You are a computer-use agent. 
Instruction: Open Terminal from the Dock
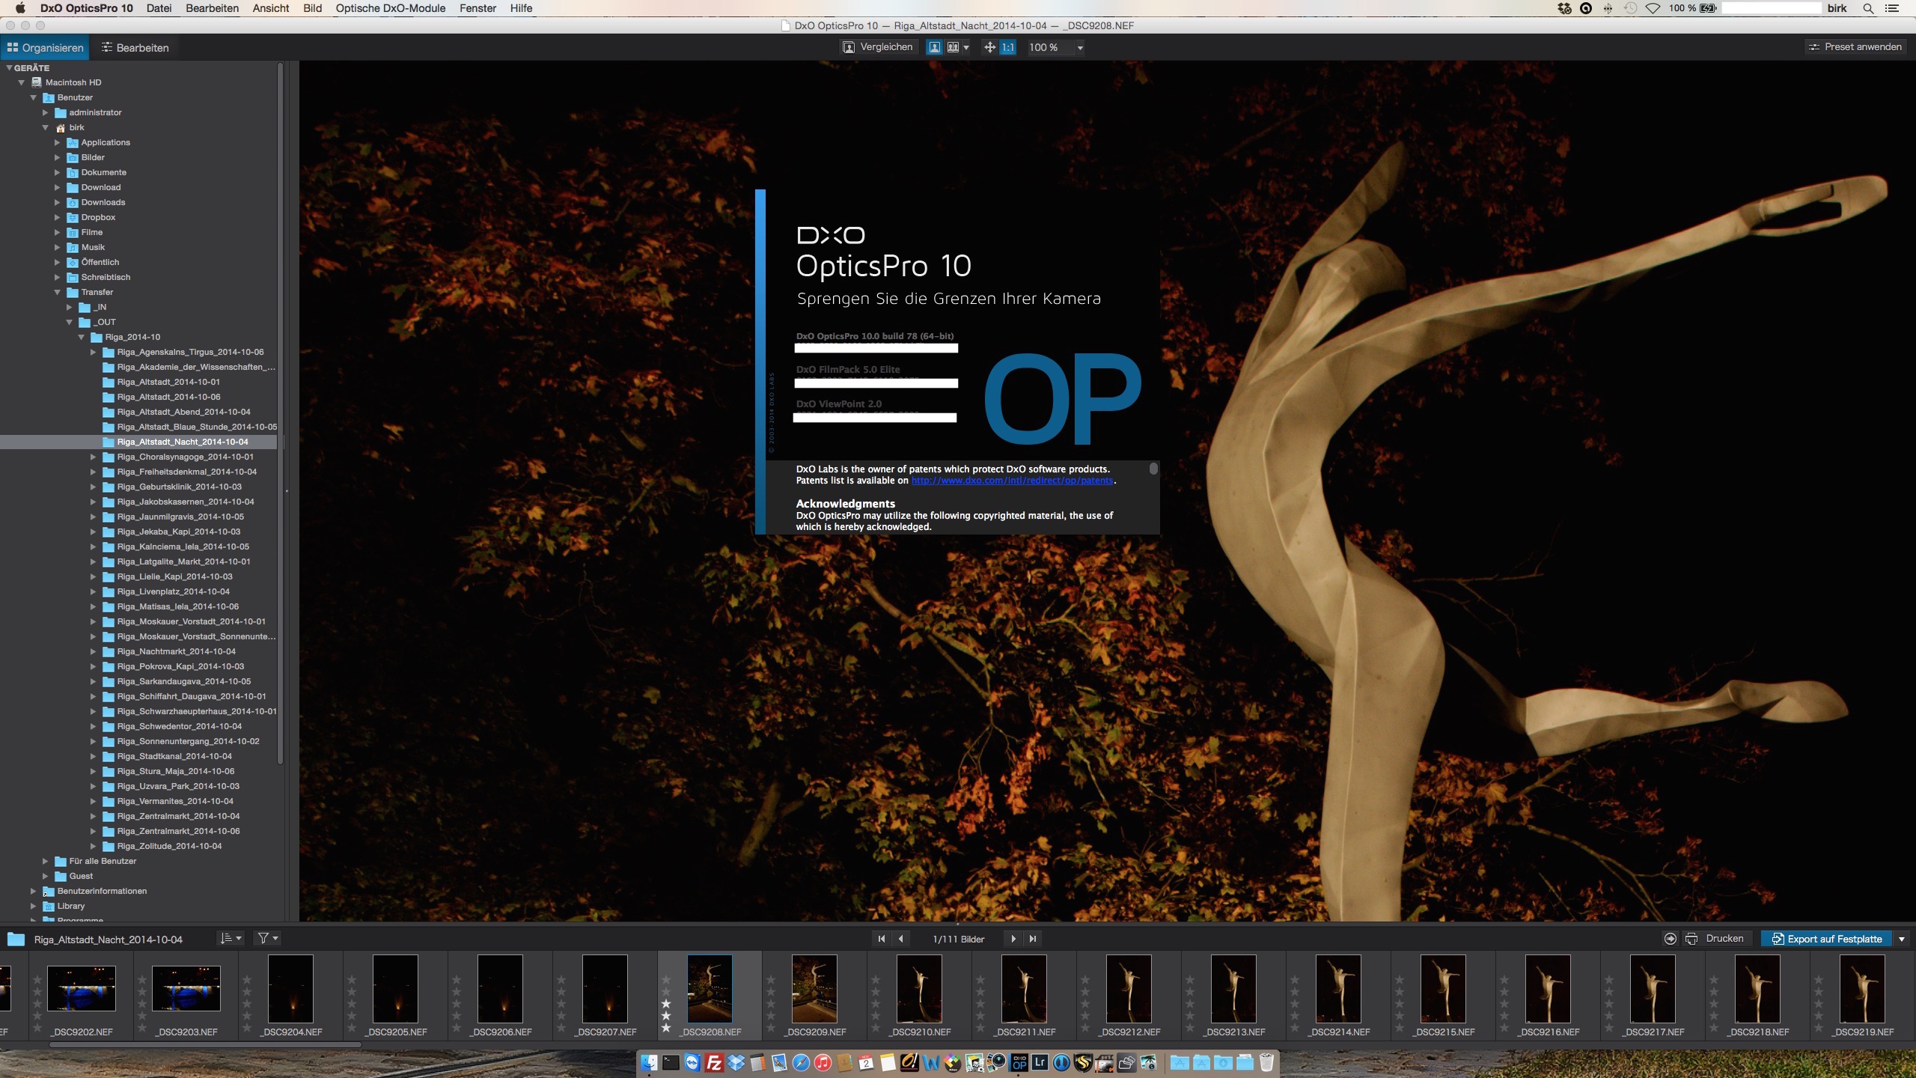coord(671,1062)
